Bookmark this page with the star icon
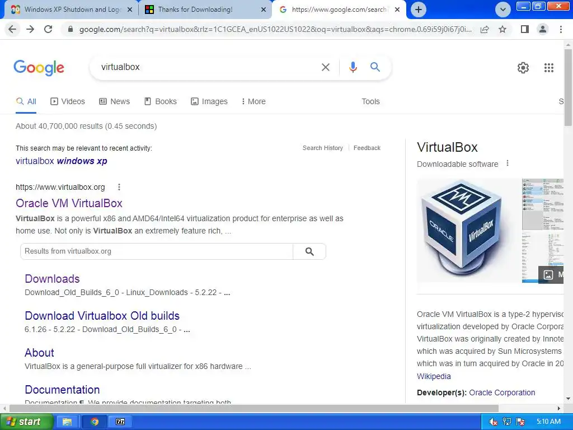The height and width of the screenshot is (430, 573). 502,29
